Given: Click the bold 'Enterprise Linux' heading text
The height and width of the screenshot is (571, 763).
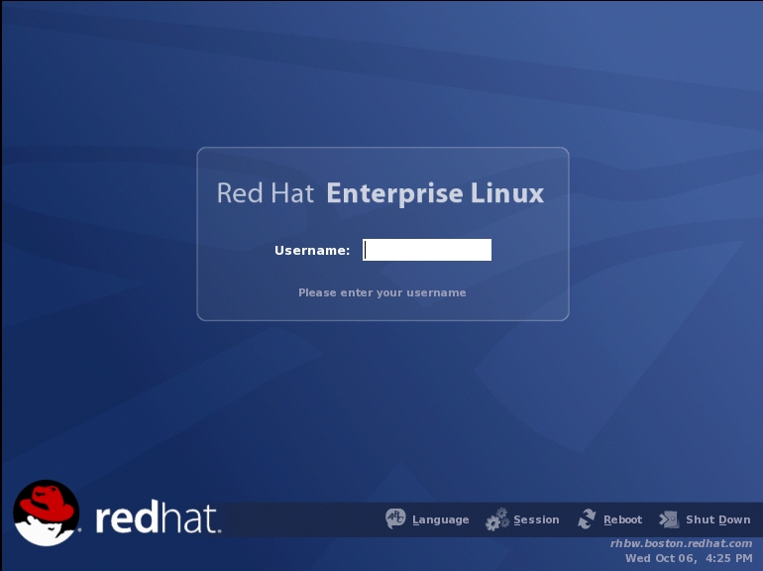Looking at the screenshot, I should (435, 192).
